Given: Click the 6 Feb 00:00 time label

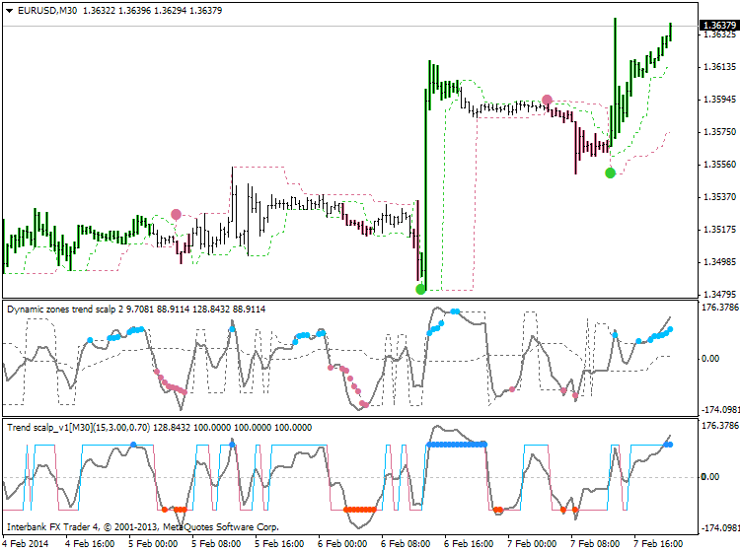Looking at the screenshot, I should (x=342, y=543).
